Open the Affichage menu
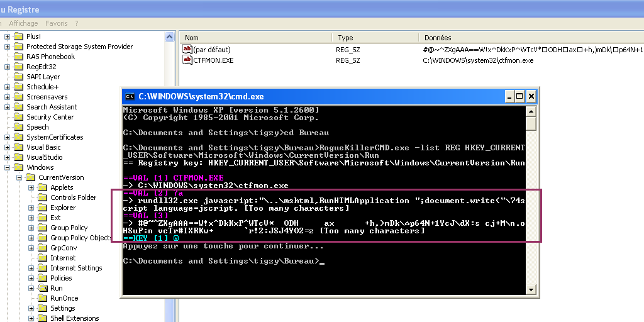The image size is (644, 322). click(23, 23)
